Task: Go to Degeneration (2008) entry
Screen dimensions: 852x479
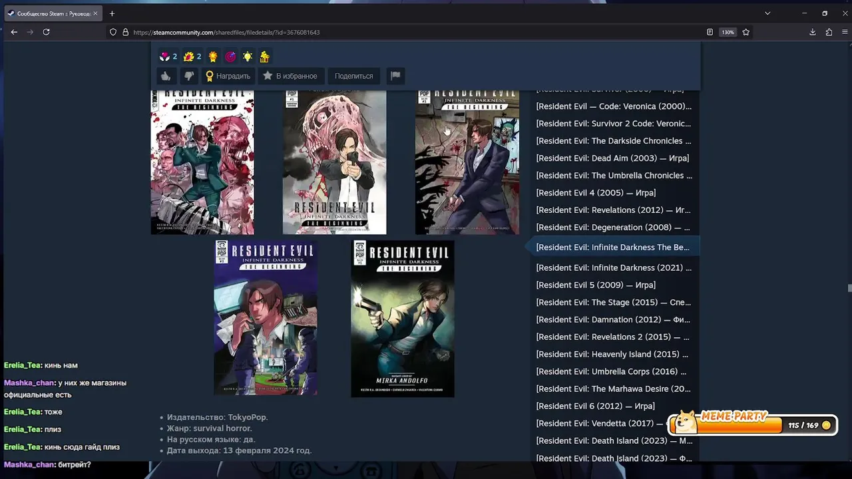Action: pos(613,227)
